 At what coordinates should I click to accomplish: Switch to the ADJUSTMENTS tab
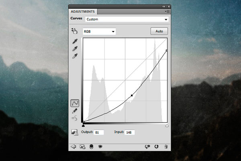(x=83, y=12)
